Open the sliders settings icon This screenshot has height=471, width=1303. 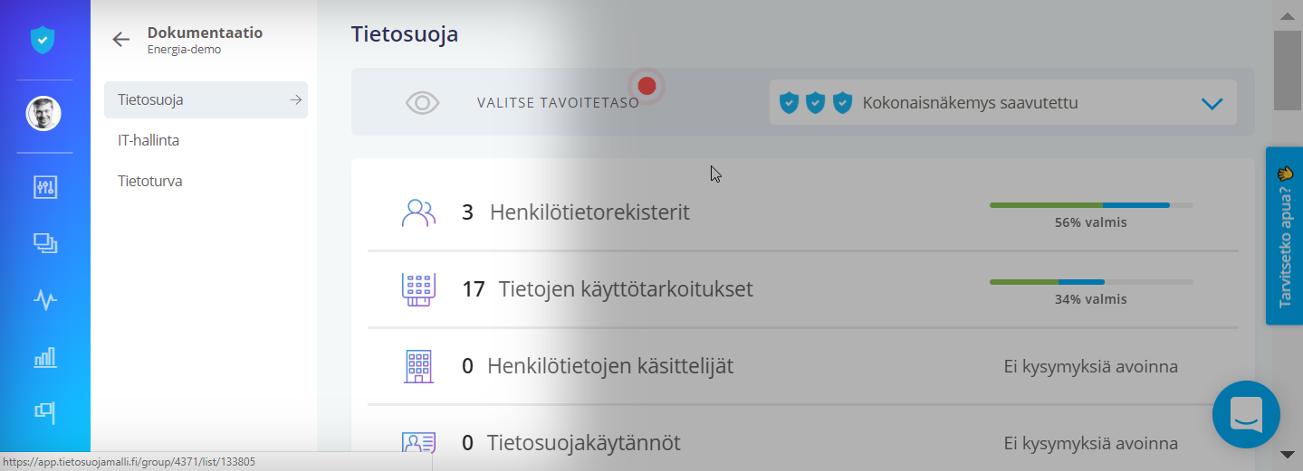tap(45, 187)
